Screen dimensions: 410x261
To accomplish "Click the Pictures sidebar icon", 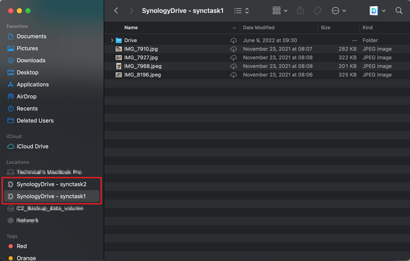I will (11, 48).
